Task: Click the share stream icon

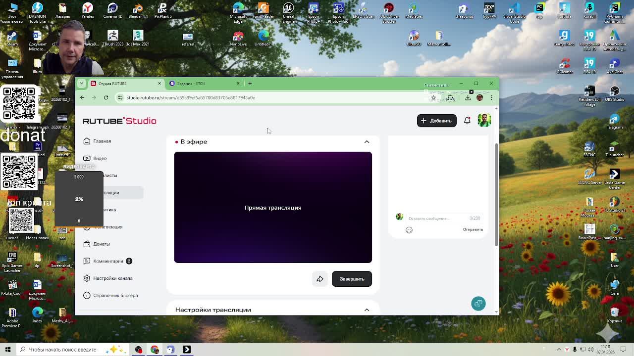Action: 320,279
